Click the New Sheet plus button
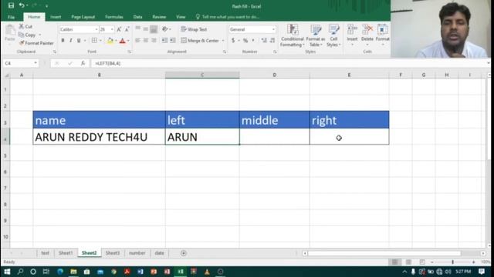The height and width of the screenshot is (277, 494). (x=184, y=253)
